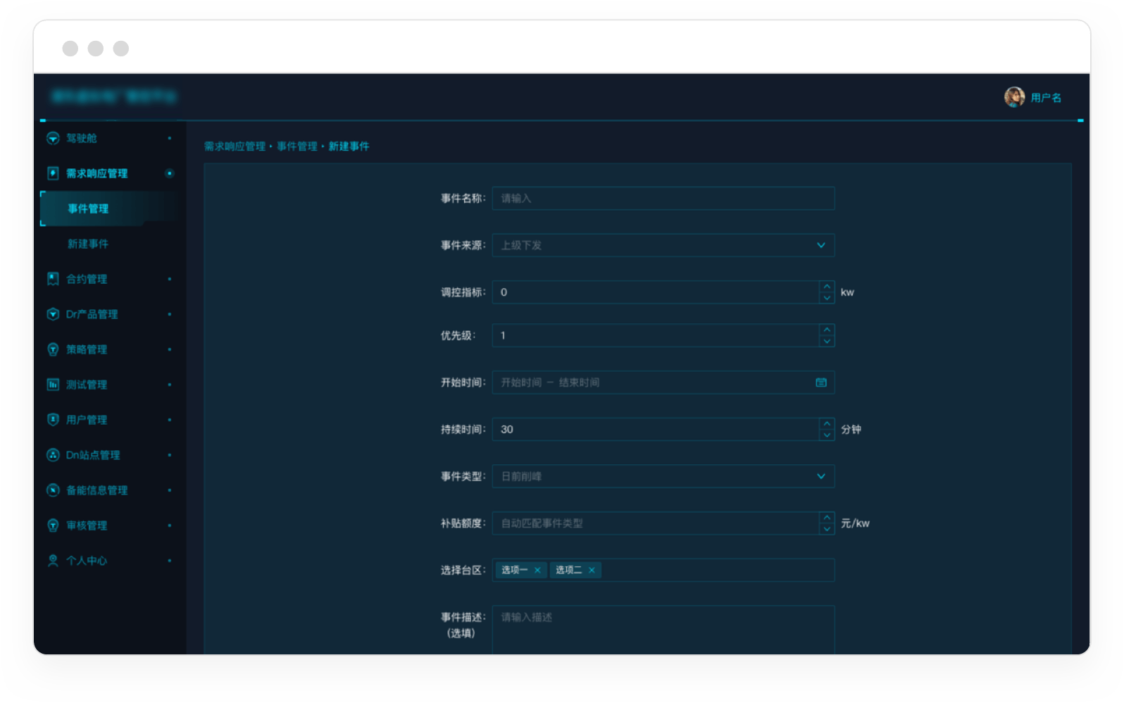Go to 需求响应管理 breadcrumb link

click(x=235, y=147)
